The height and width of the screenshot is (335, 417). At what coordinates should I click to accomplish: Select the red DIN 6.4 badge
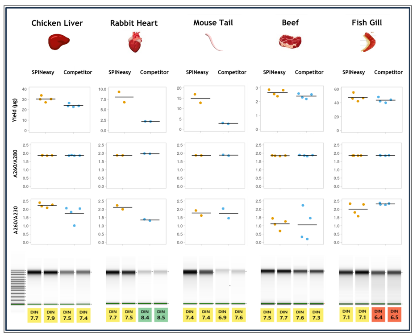pyautogui.click(x=378, y=314)
